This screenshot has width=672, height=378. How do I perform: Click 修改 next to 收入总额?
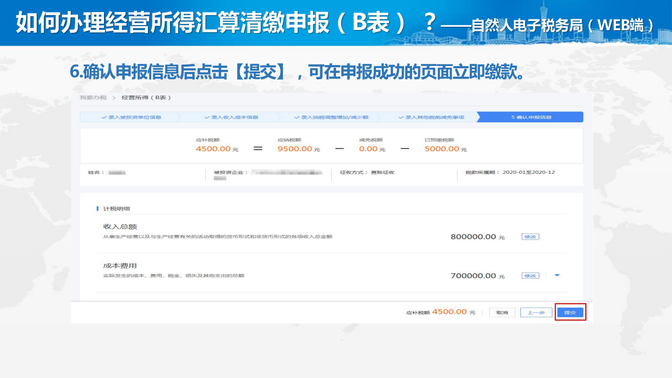(x=530, y=237)
